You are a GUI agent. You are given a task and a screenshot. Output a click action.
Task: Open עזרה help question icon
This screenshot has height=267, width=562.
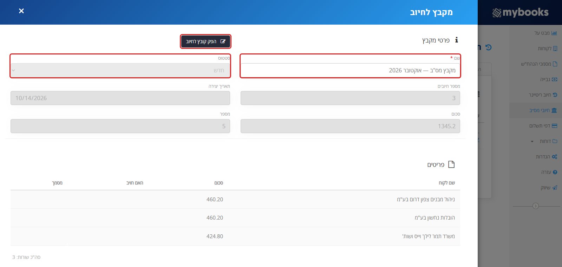[x=555, y=172]
